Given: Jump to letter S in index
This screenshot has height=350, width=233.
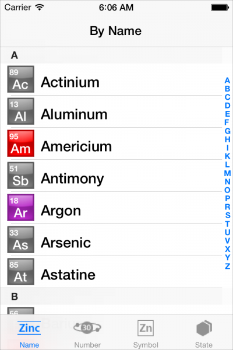Looking at the screenshot, I should pyautogui.click(x=227, y=215).
